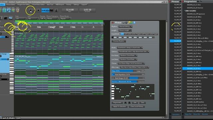Select the Triplet snap grid option
The image size is (213, 120).
pos(138,34)
